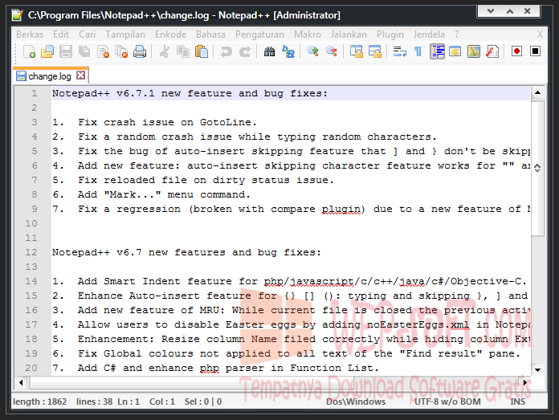The image size is (559, 420).
Task: Click the underlined word 'plugin' on line 9
Action: 341,209
